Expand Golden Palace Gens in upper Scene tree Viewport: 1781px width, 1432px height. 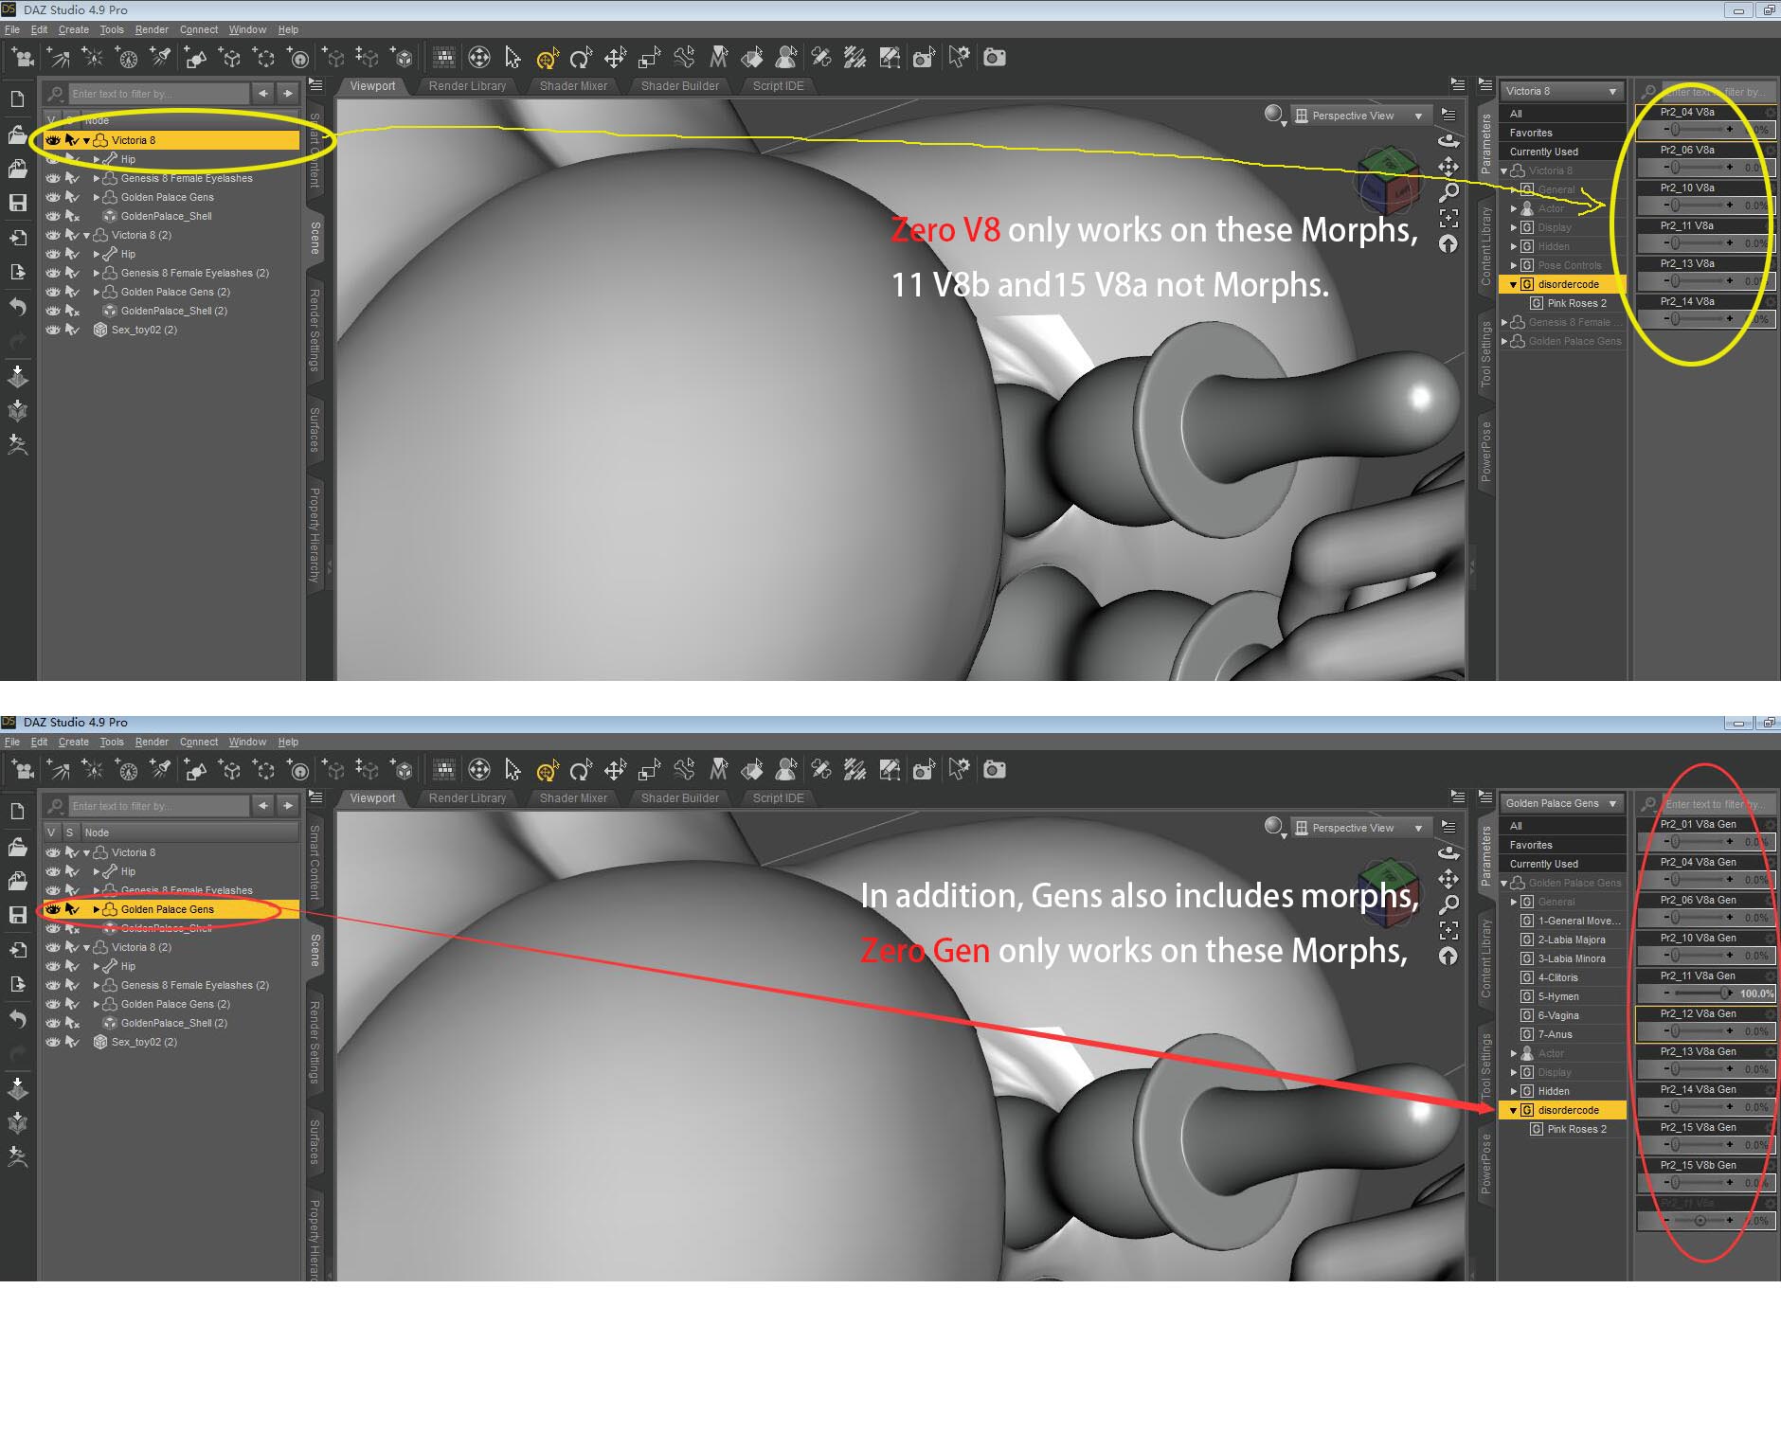(97, 197)
